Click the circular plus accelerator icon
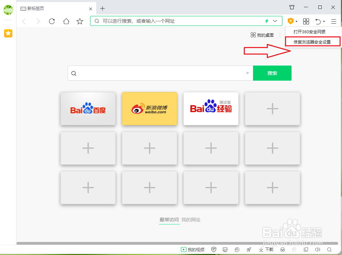The width and height of the screenshot is (342, 255). pyautogui.click(x=237, y=250)
